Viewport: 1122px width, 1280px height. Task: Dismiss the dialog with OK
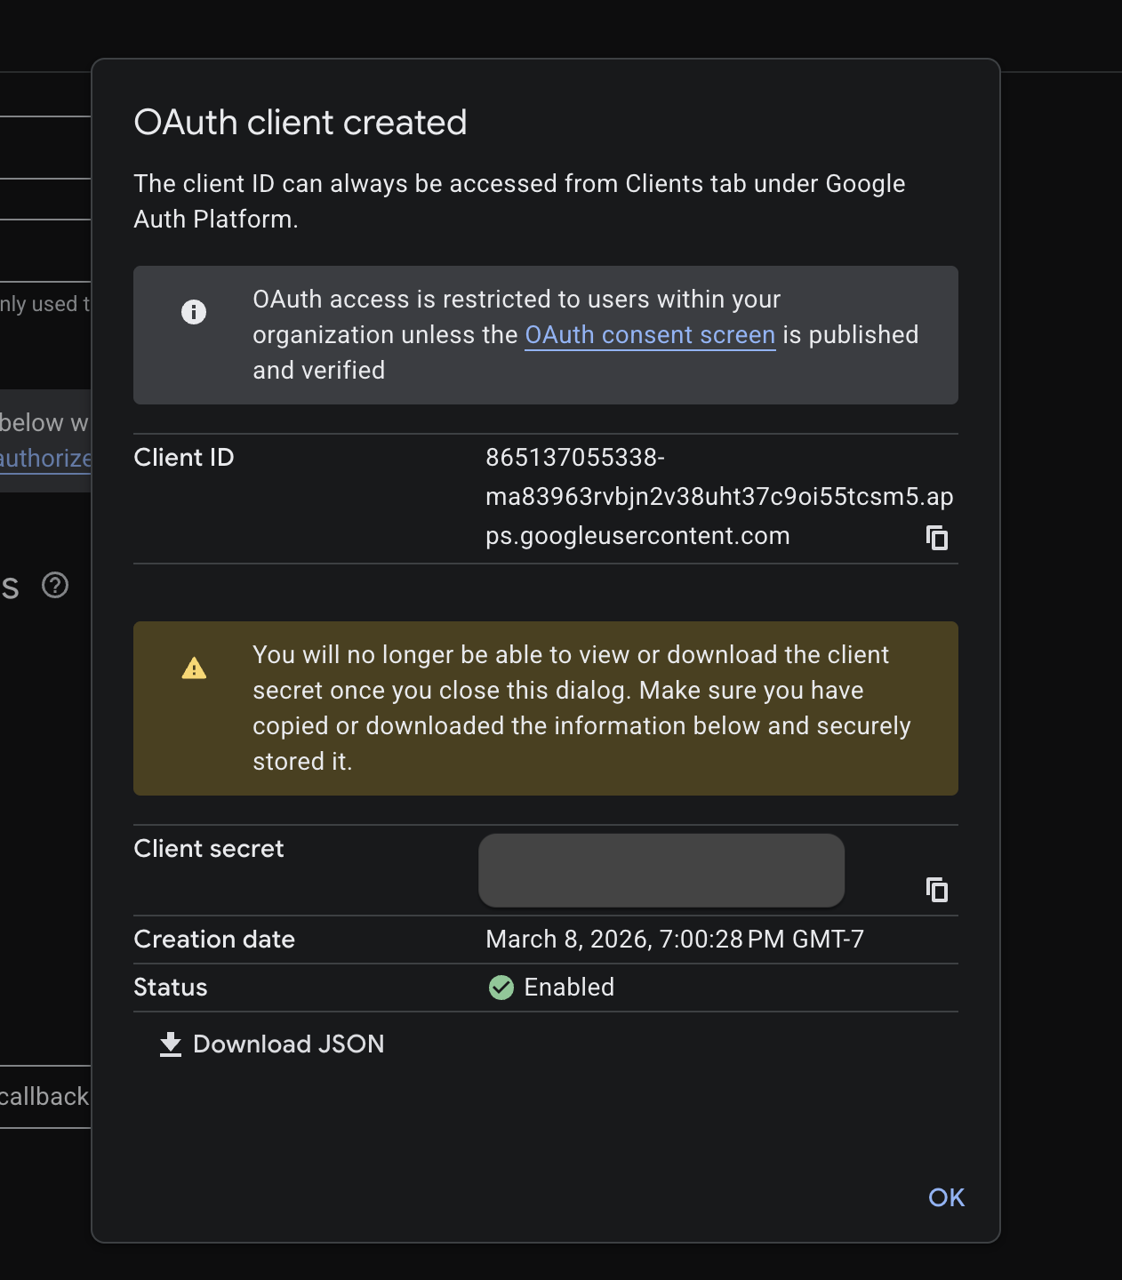[946, 1197]
